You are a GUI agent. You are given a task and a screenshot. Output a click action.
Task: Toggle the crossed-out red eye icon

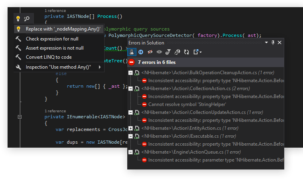pyautogui.click(x=150, y=52)
